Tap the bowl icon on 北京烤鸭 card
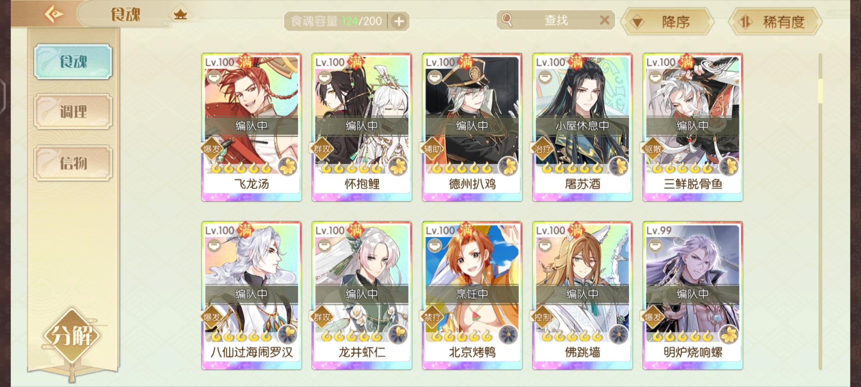 click(x=434, y=246)
